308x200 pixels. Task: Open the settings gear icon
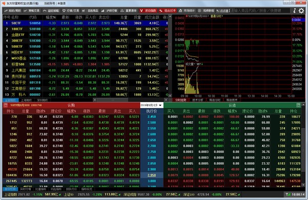tap(301, 11)
